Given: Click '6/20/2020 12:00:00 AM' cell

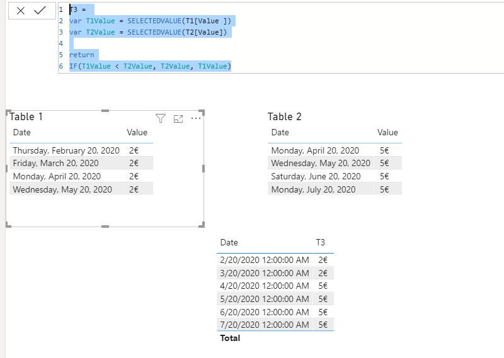Looking at the screenshot, I should 265,312.
